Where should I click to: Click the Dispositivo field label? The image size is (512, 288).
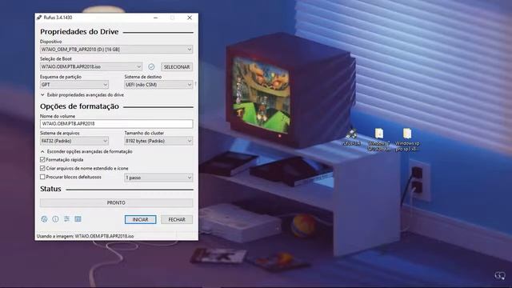click(51, 42)
